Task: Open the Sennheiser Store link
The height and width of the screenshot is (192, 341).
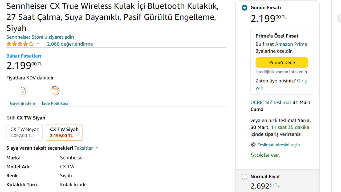Action: (x=40, y=37)
